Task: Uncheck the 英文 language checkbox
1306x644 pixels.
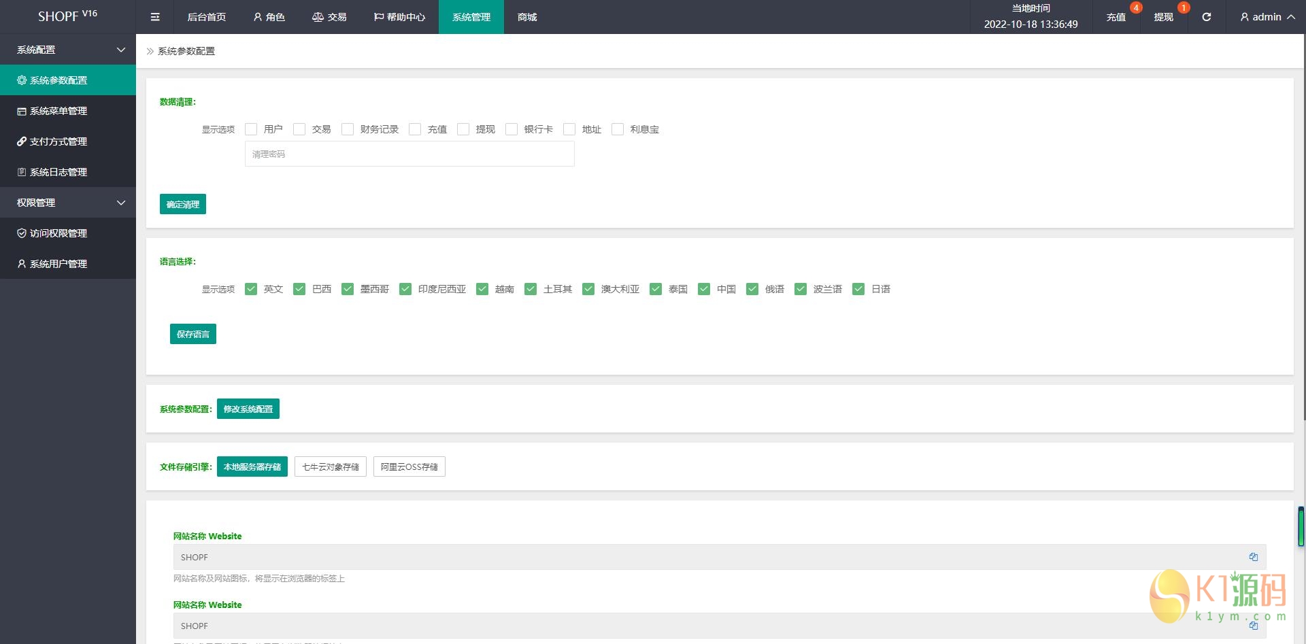Action: coord(251,289)
